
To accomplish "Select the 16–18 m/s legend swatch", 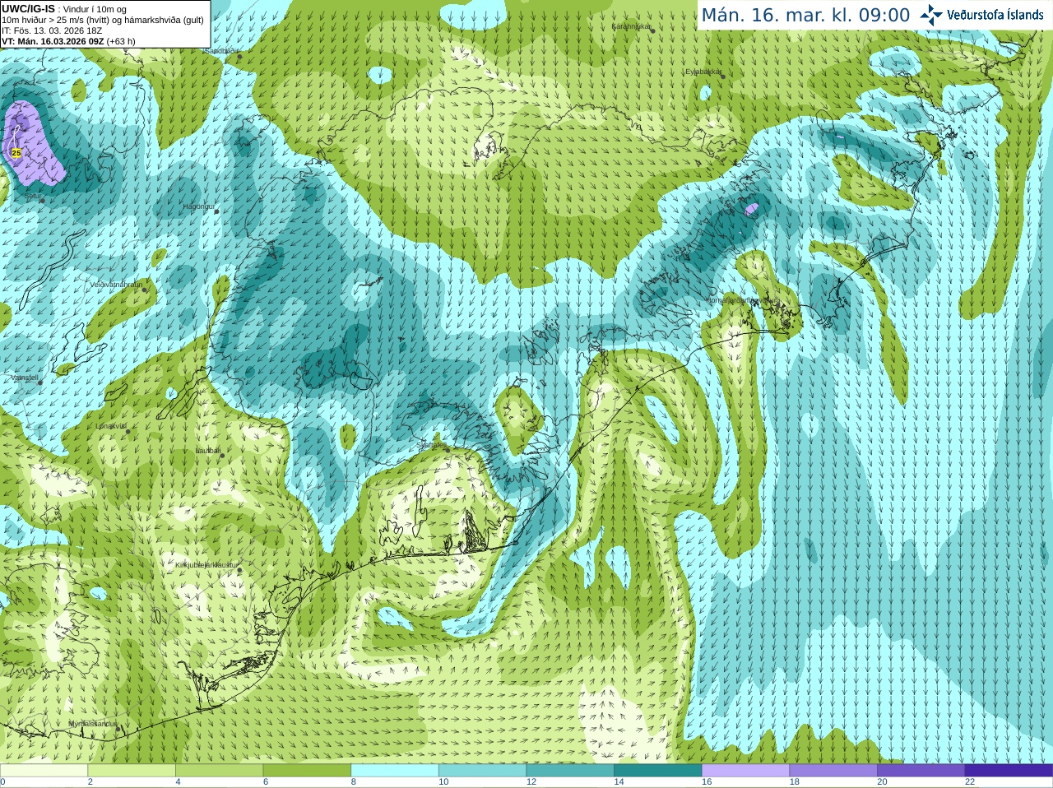I will (x=746, y=771).
